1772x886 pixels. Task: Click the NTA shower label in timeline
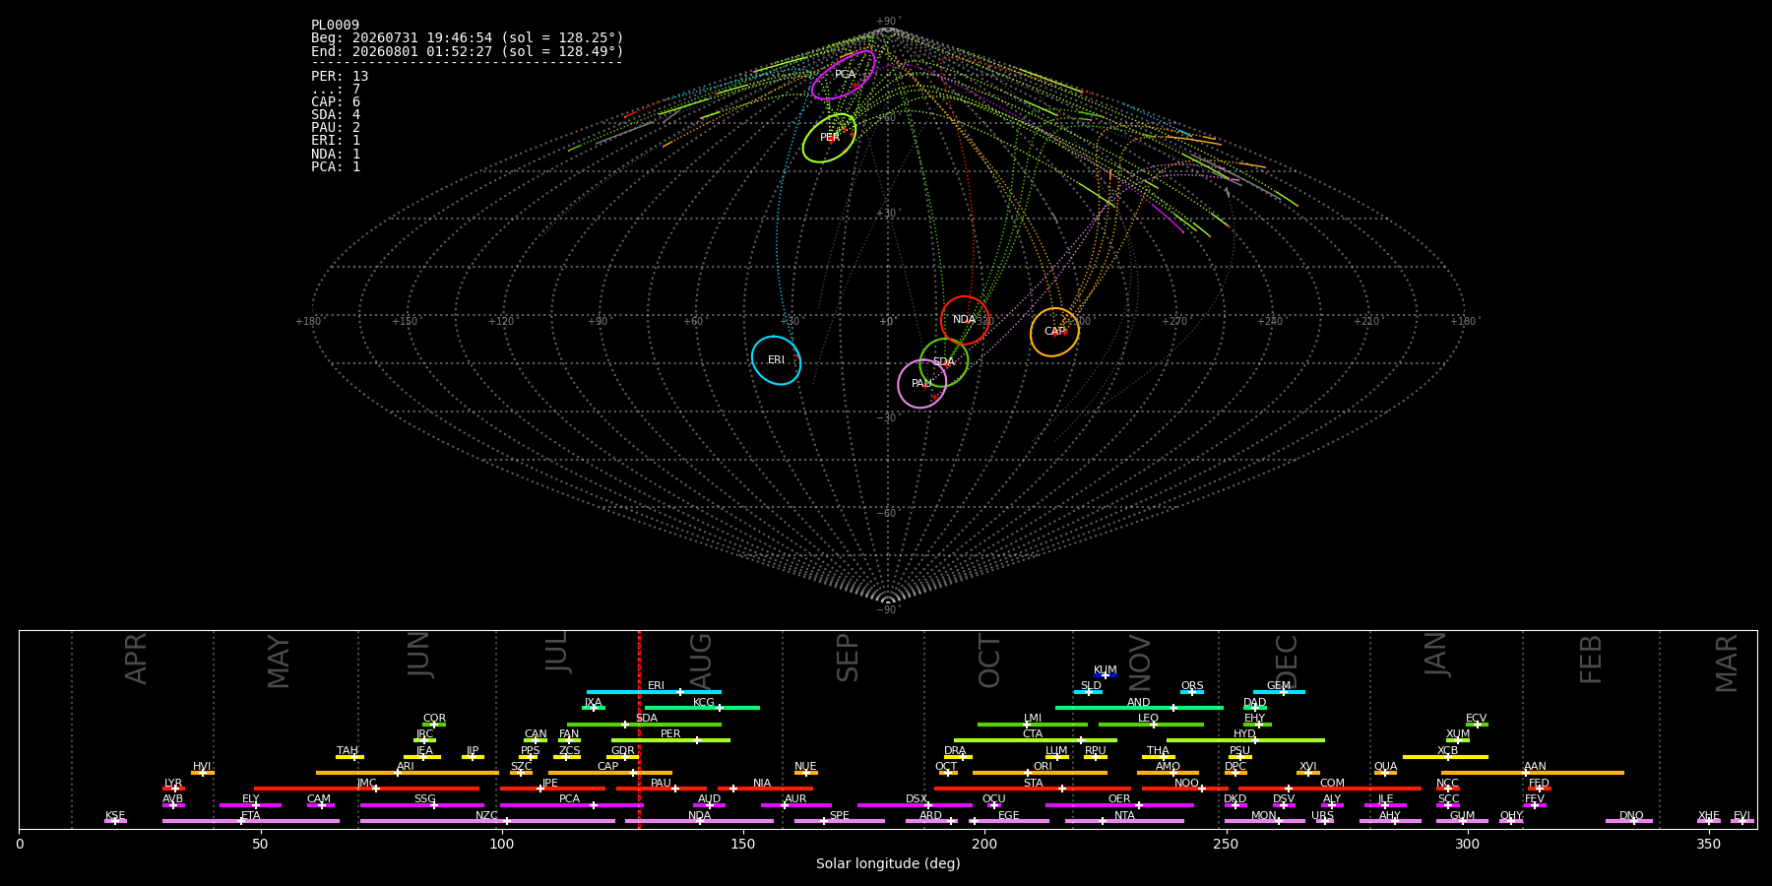[x=1124, y=816]
